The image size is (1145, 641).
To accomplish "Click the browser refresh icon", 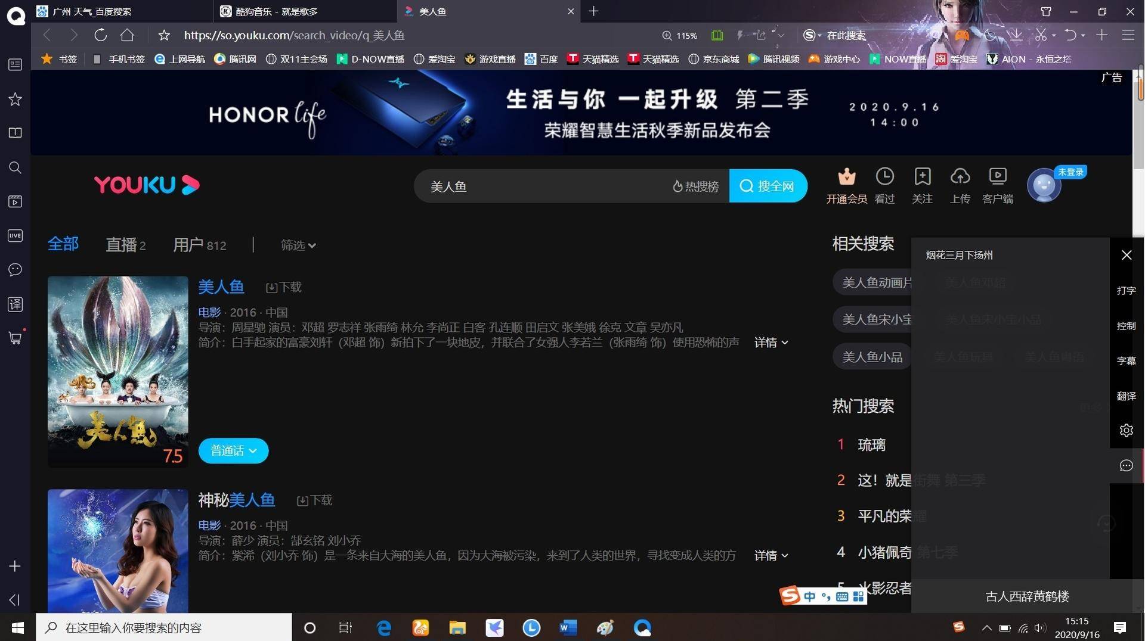I will coord(100,35).
